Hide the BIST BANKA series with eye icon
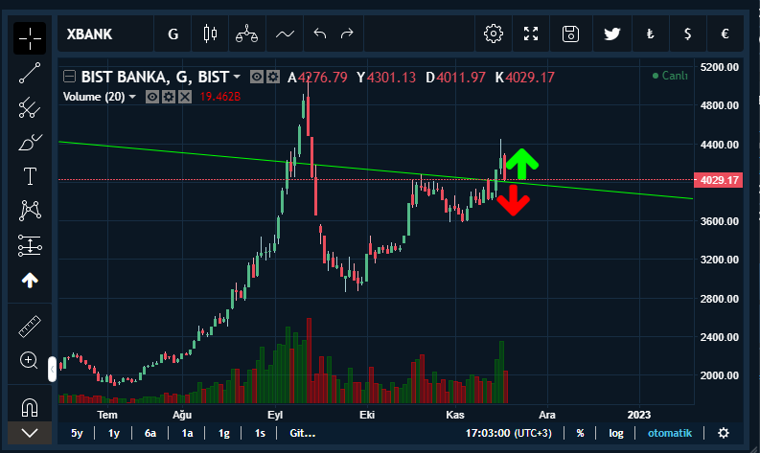Image resolution: width=760 pixels, height=453 pixels. 257,77
